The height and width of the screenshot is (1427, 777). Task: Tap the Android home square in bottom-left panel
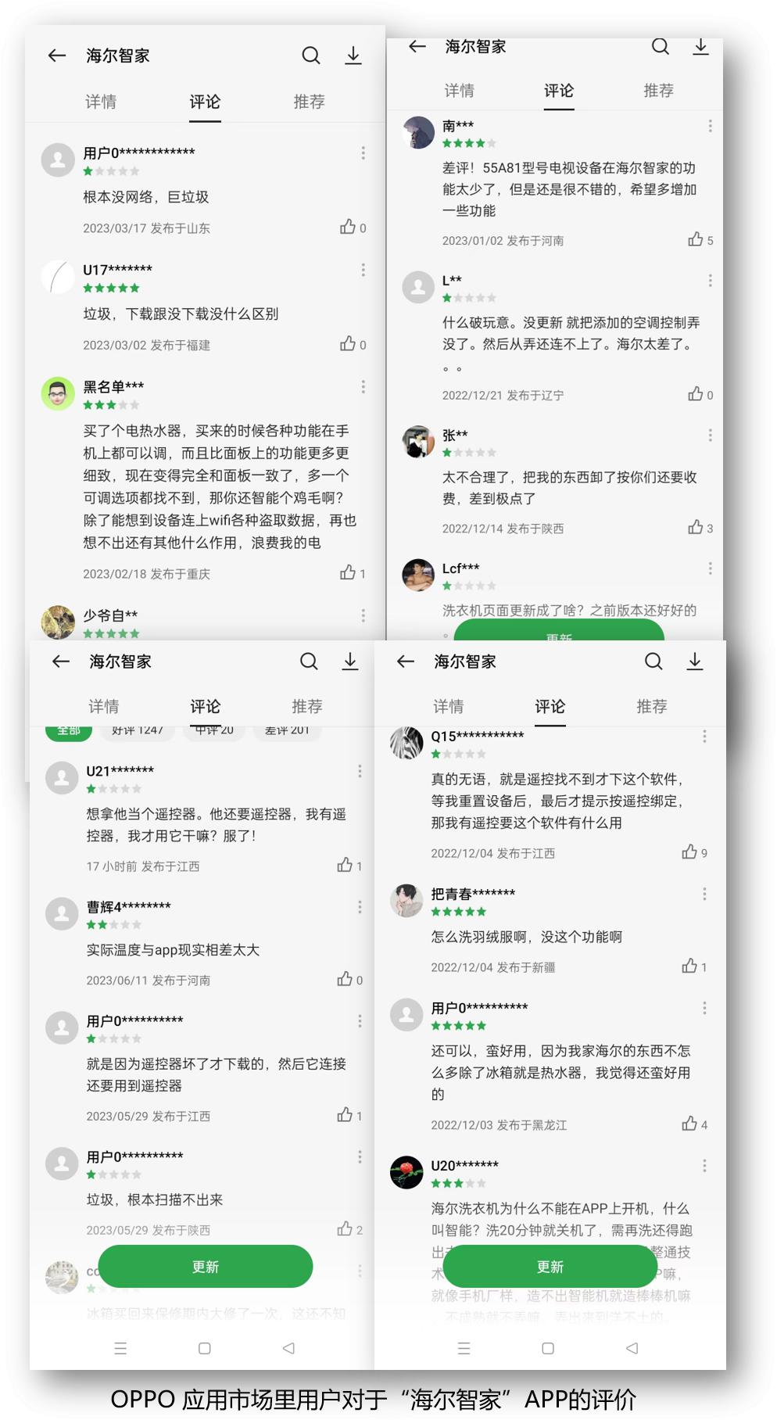205,1348
